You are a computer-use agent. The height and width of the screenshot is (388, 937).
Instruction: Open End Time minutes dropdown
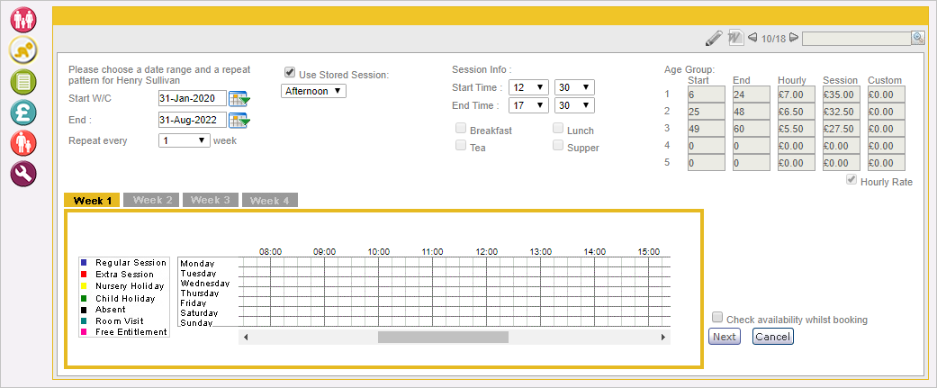coord(574,105)
